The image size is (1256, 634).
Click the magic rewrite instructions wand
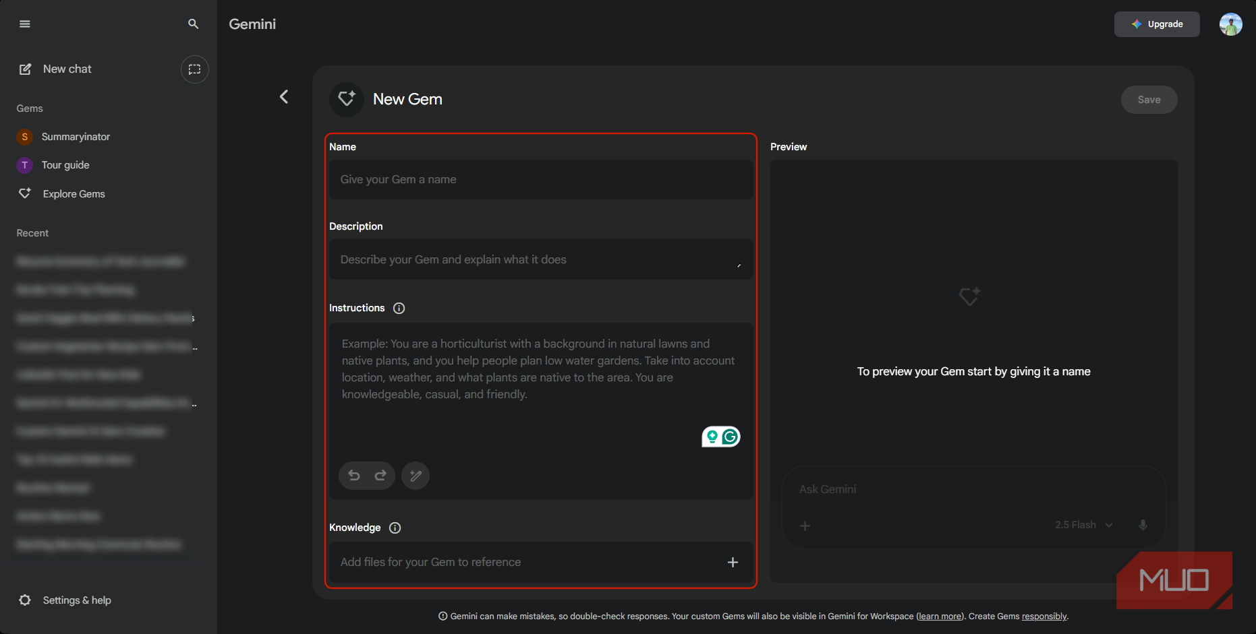[x=416, y=476]
